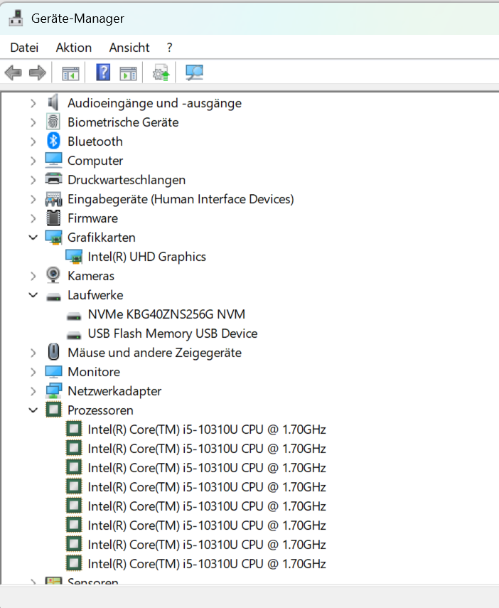Image resolution: width=499 pixels, height=608 pixels.
Task: Click the speaker icon beside Audioeingänge
Action: pos(53,102)
